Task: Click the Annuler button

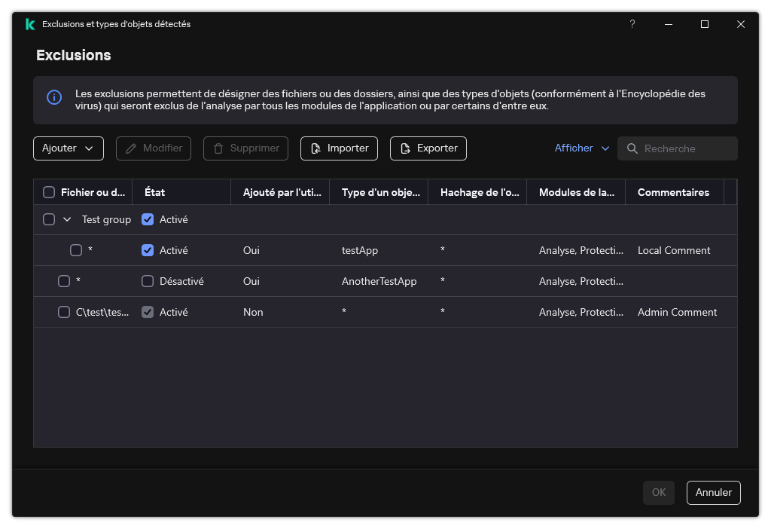Action: [714, 492]
